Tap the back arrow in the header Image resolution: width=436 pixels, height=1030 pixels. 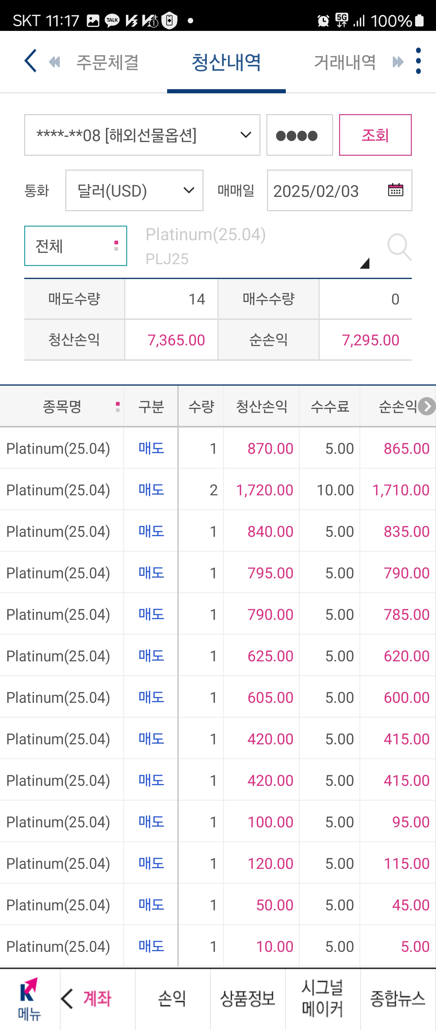[x=30, y=61]
